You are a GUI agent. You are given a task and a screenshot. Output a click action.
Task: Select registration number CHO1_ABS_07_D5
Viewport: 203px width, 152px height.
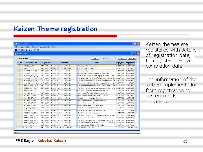[29, 98]
